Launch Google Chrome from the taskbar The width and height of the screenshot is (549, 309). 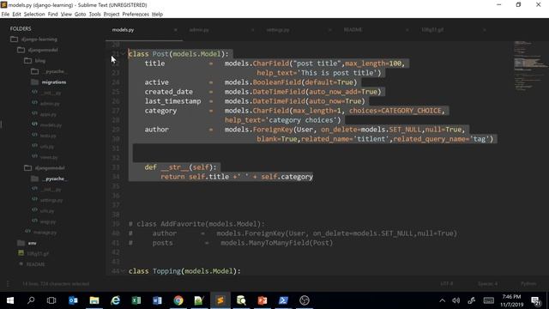click(178, 300)
